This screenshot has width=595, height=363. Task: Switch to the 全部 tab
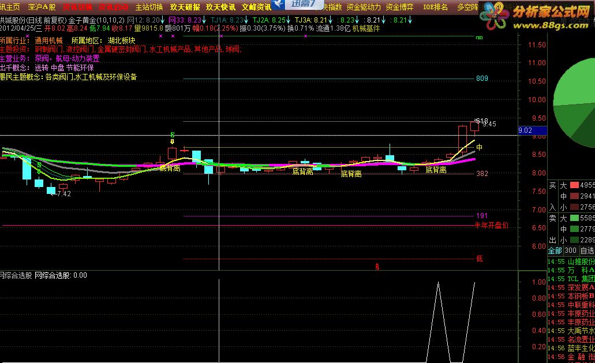[555, 250]
